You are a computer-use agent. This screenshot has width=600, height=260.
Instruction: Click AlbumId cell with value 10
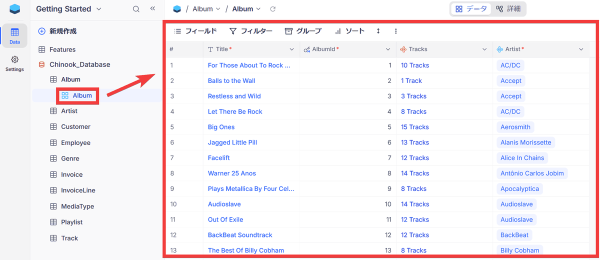(348, 204)
